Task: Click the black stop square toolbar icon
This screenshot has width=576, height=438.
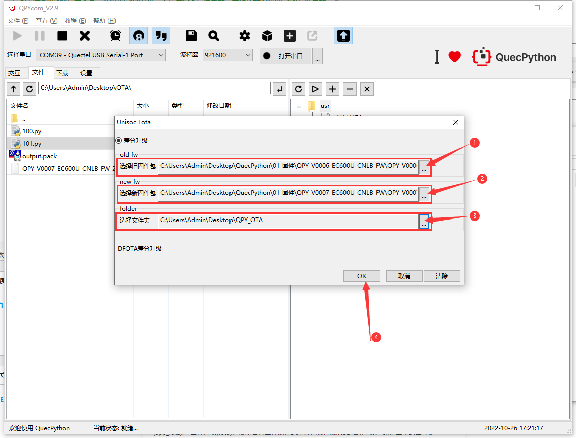Action: point(62,36)
